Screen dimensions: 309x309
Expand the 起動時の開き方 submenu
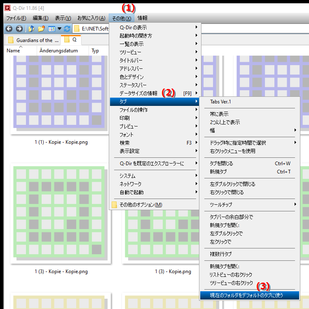[x=154, y=36]
